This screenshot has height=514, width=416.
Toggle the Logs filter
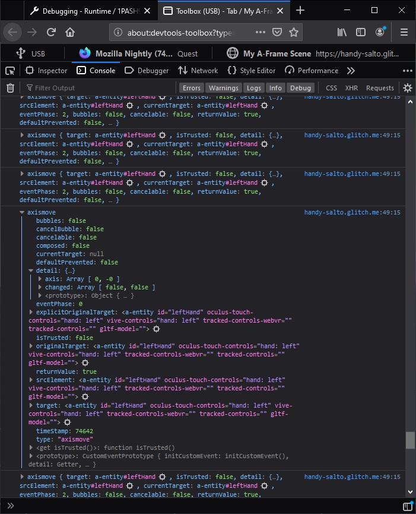click(x=253, y=88)
